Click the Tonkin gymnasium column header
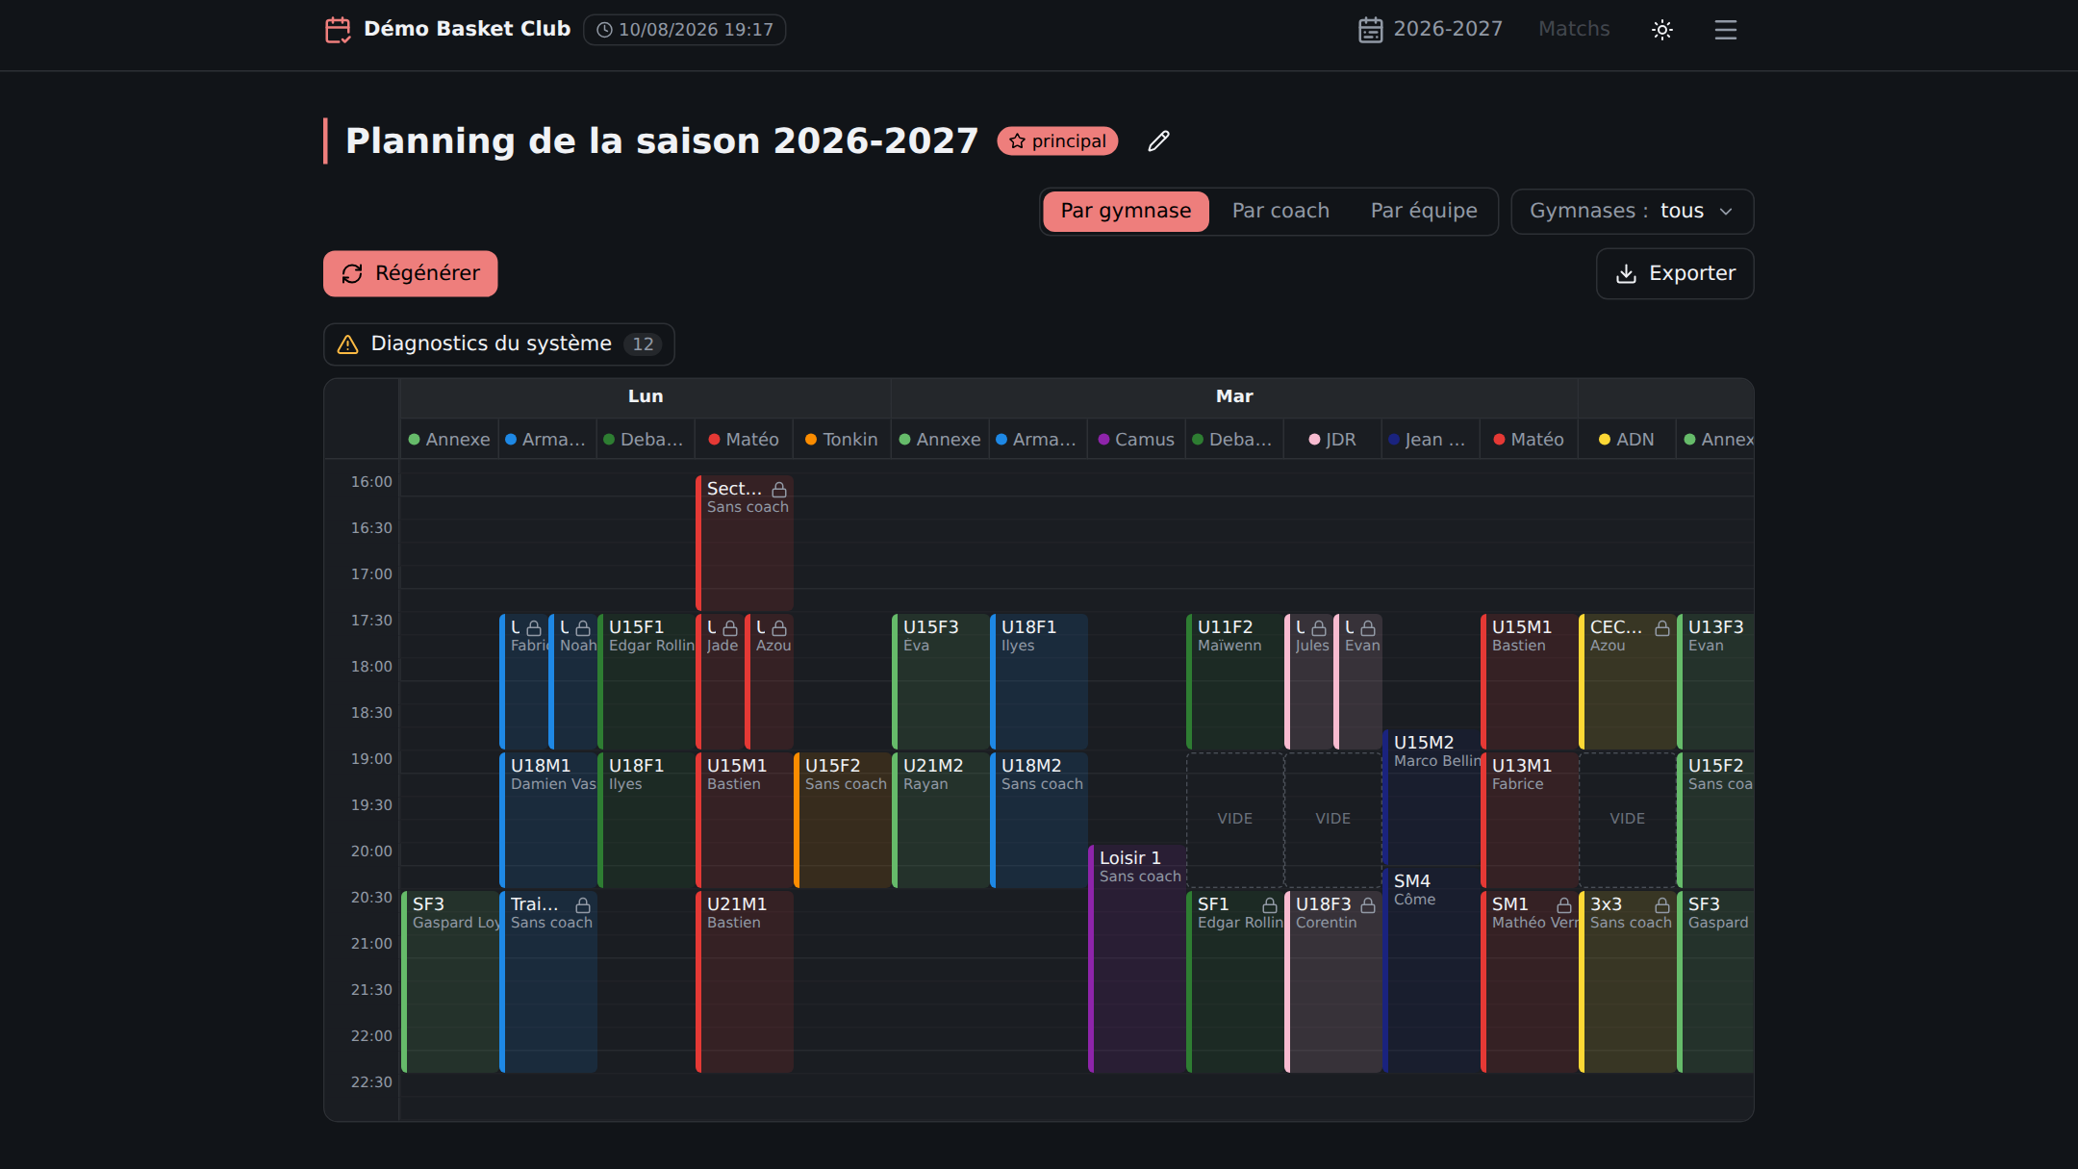 (842, 440)
